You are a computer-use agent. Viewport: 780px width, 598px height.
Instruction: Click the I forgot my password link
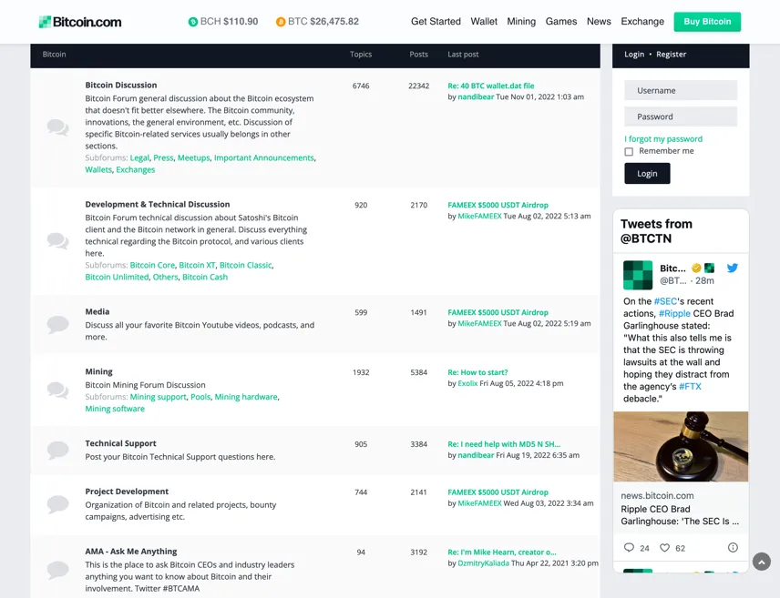pyautogui.click(x=663, y=139)
